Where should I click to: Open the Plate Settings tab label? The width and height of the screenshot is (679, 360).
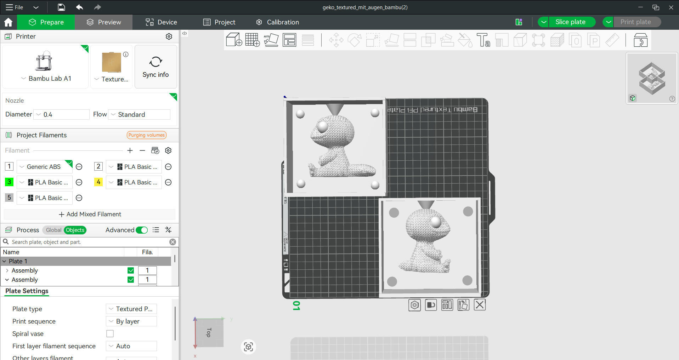[x=27, y=291]
